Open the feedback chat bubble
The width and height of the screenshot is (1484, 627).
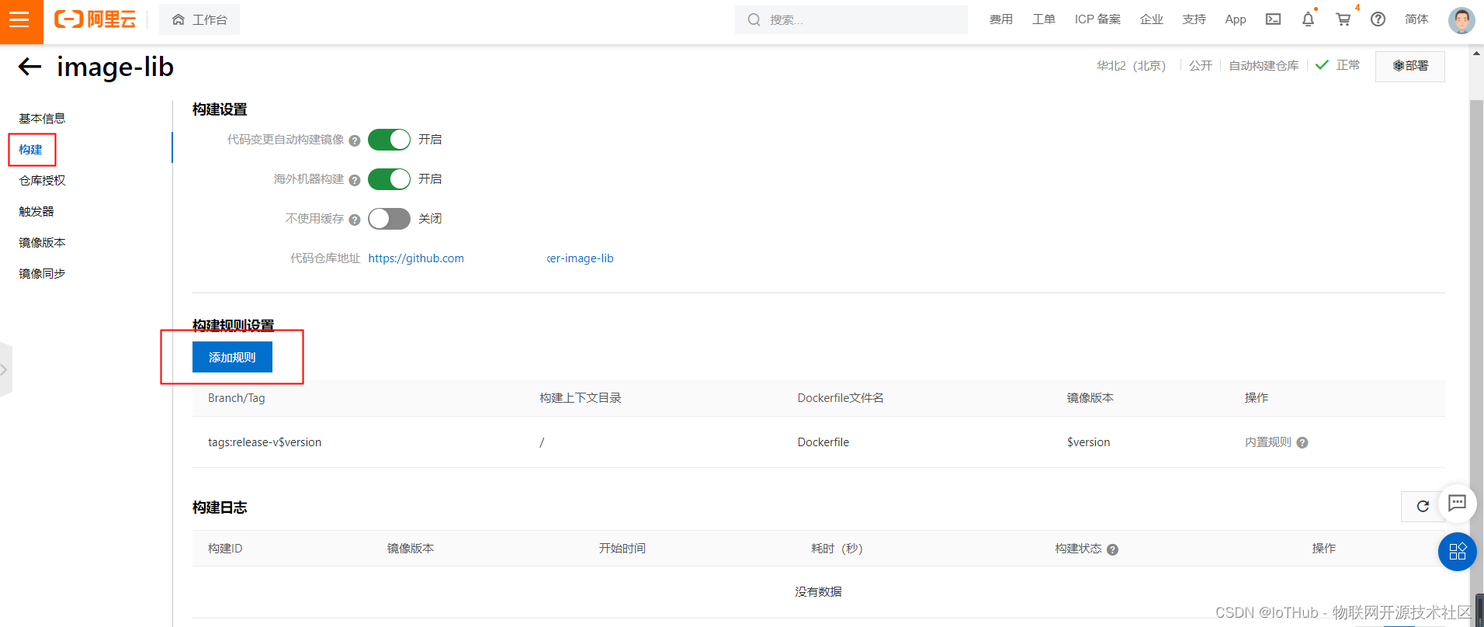[1457, 503]
